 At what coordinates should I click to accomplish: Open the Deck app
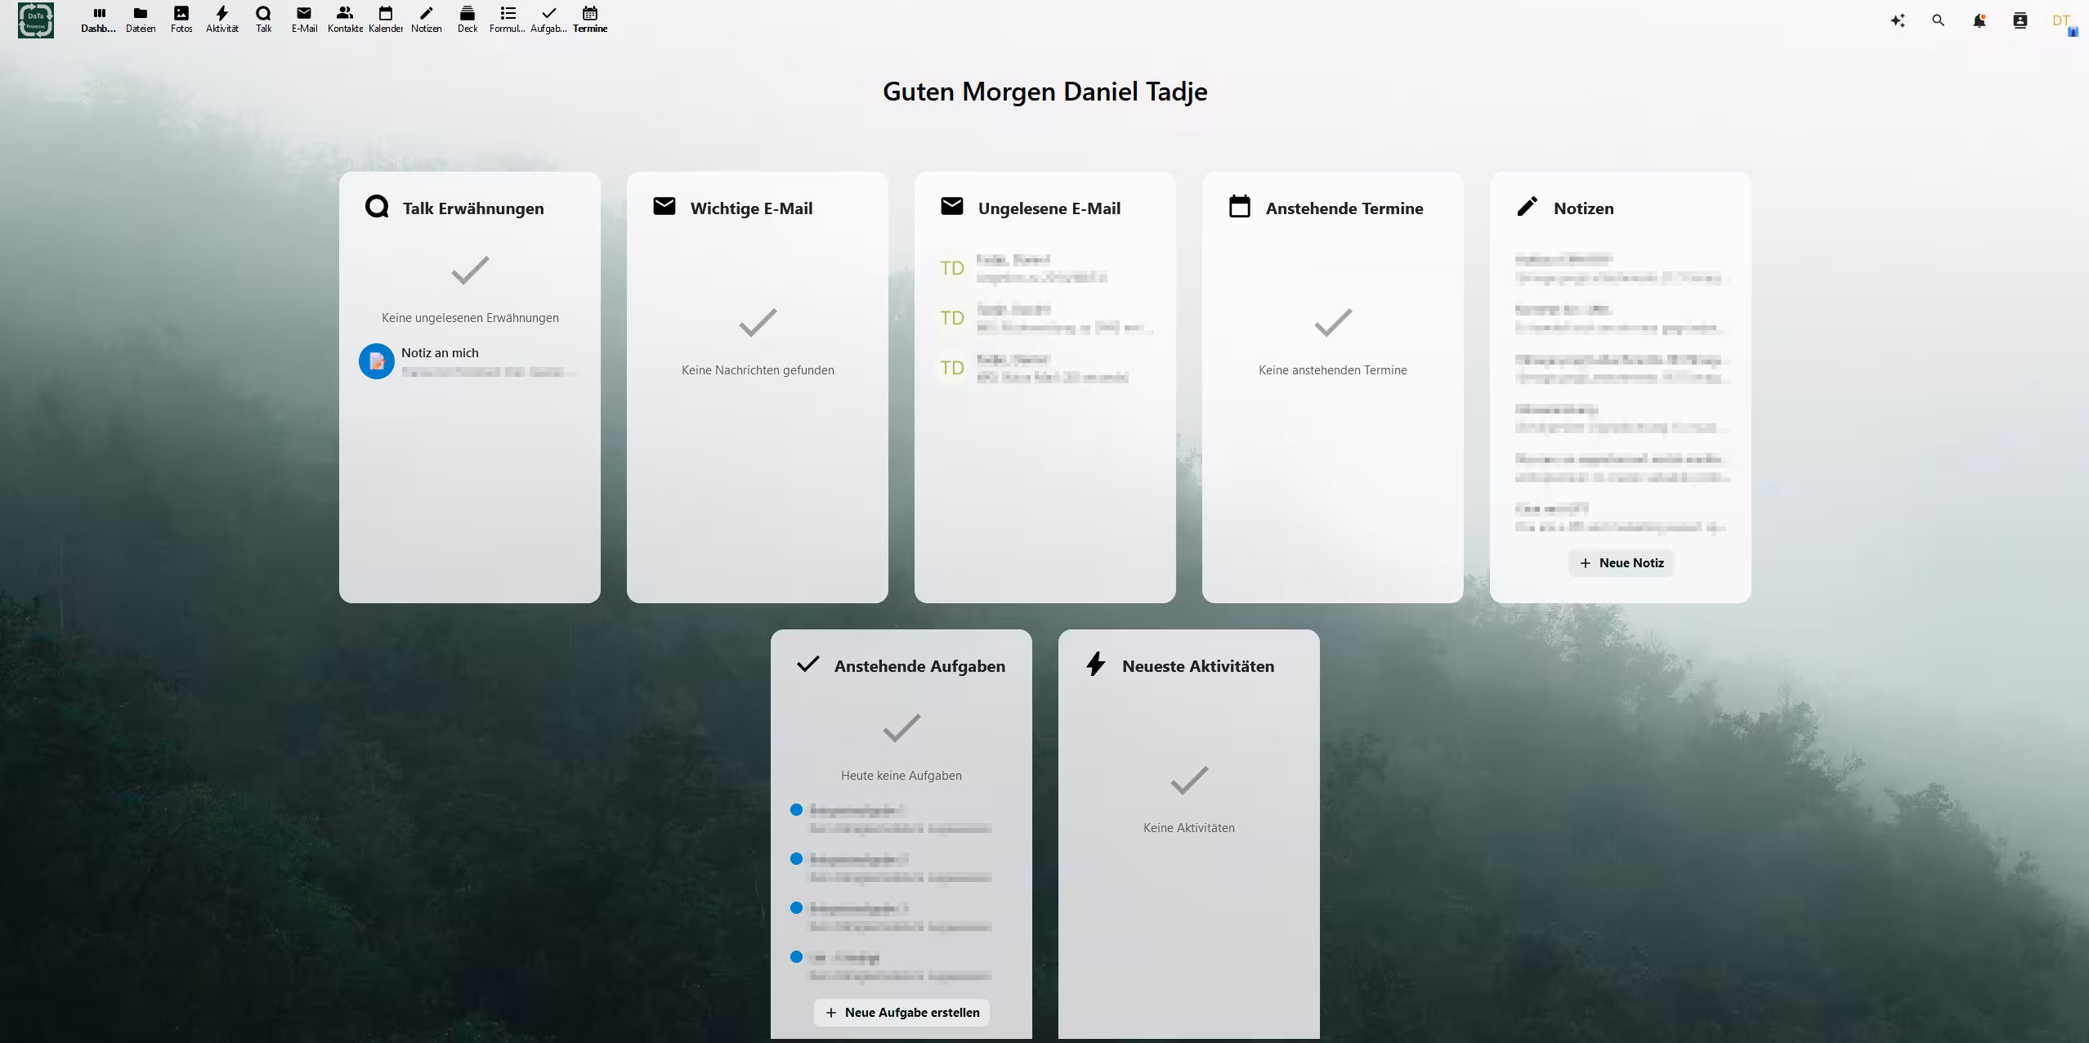(x=467, y=18)
